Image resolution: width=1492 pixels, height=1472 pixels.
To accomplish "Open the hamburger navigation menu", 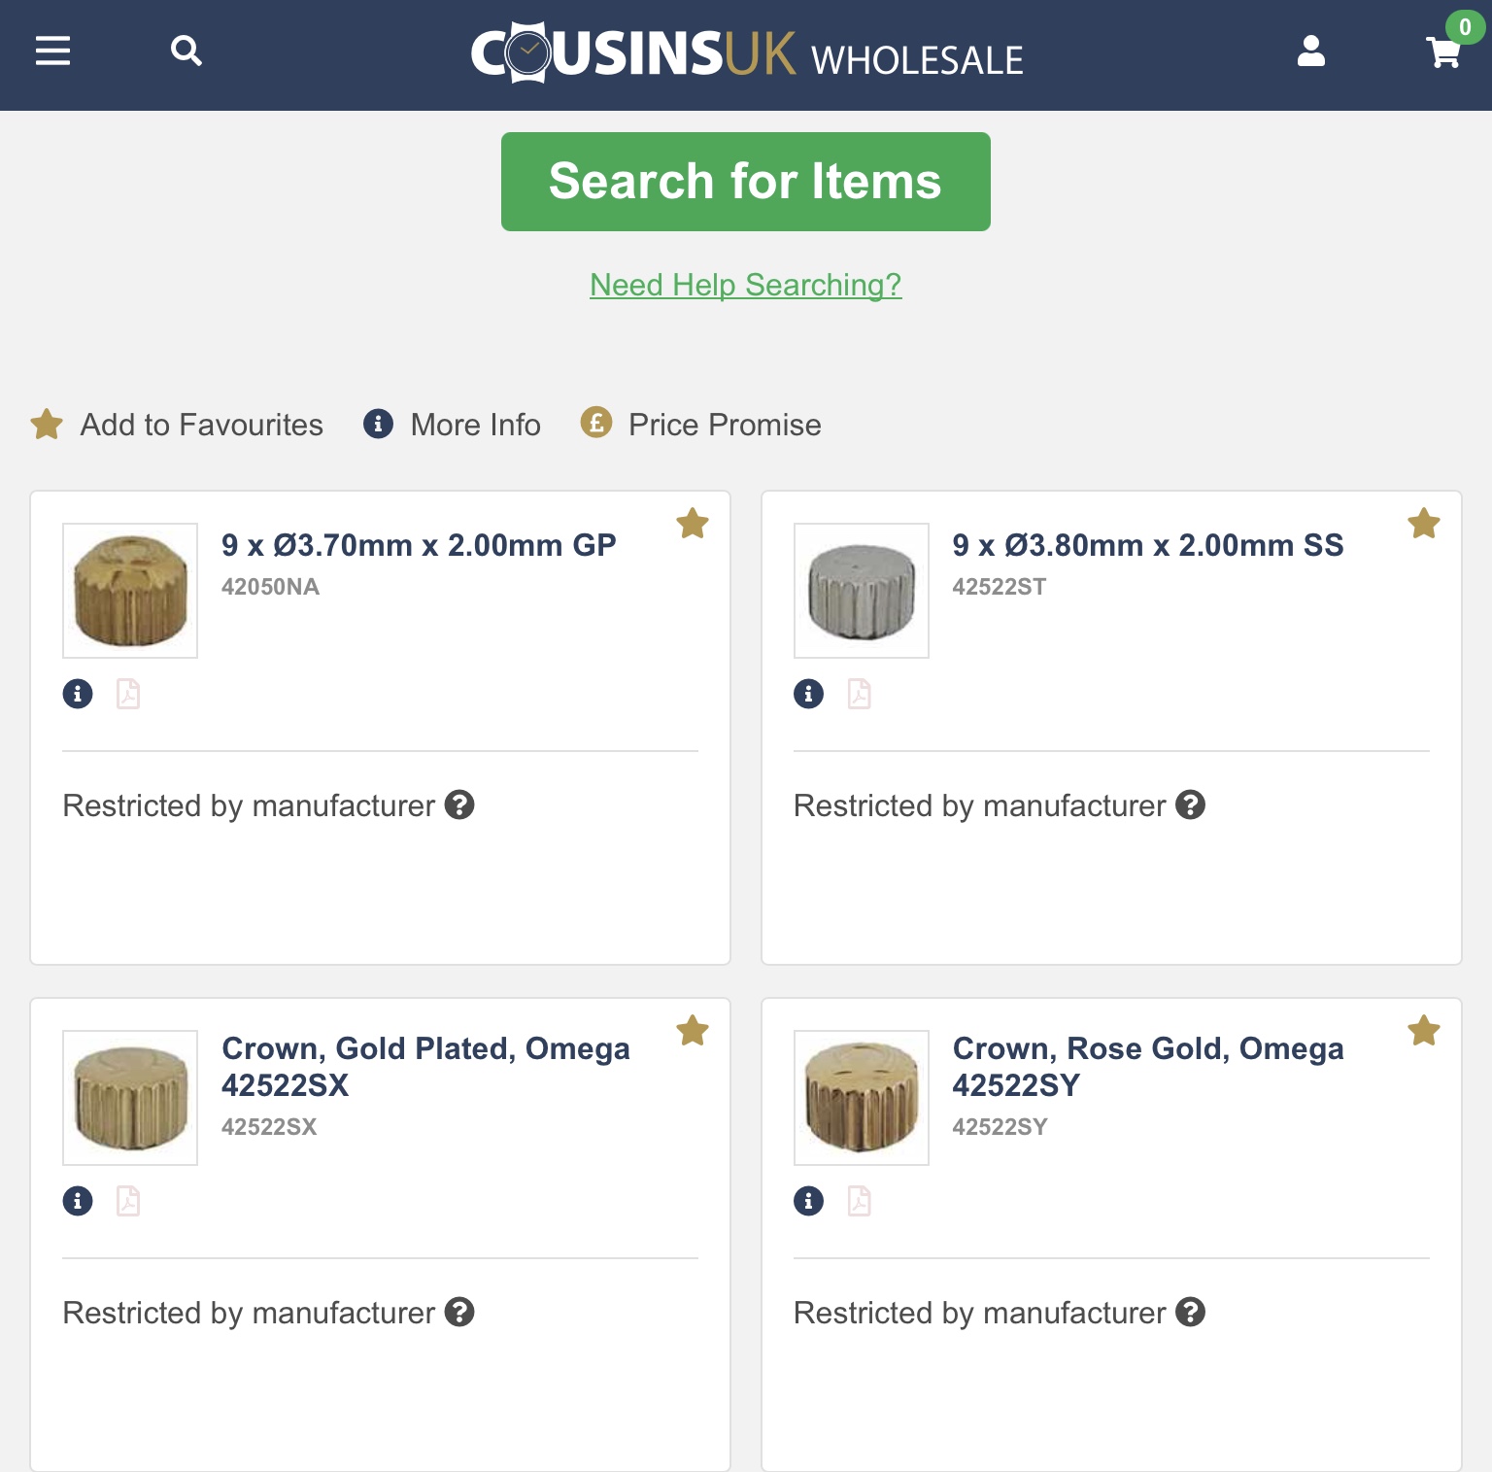I will tap(52, 51).
